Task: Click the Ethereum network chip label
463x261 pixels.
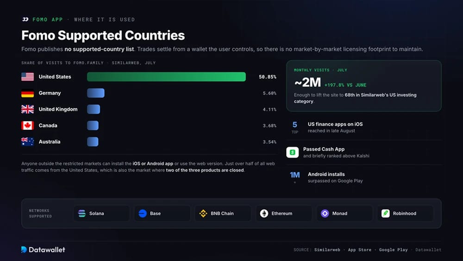Action: point(282,213)
